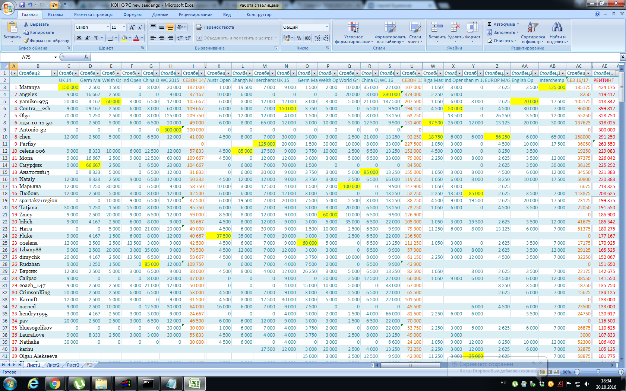Image resolution: width=626 pixels, height=391 pixels.
Task: Open Google Chrome from the taskbar
Action: (55, 383)
